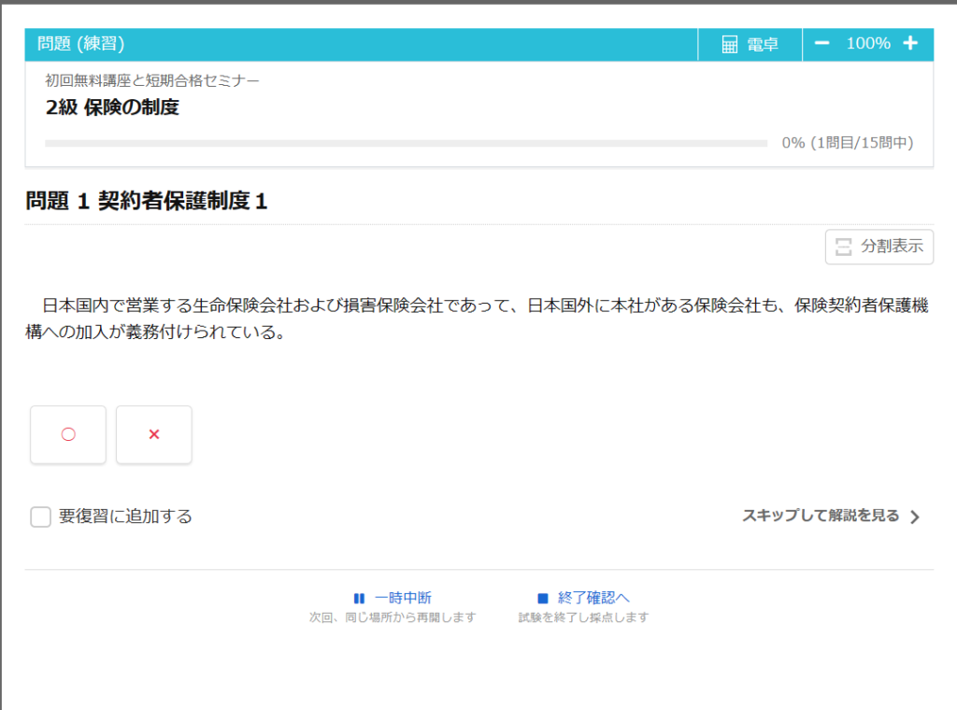Viewport: 957px width, 710px height.
Task: Click the right chevron after スキップして解説を見る
Action: (915, 517)
